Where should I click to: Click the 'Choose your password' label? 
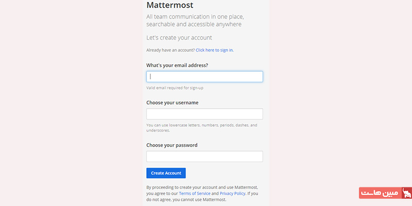171,145
